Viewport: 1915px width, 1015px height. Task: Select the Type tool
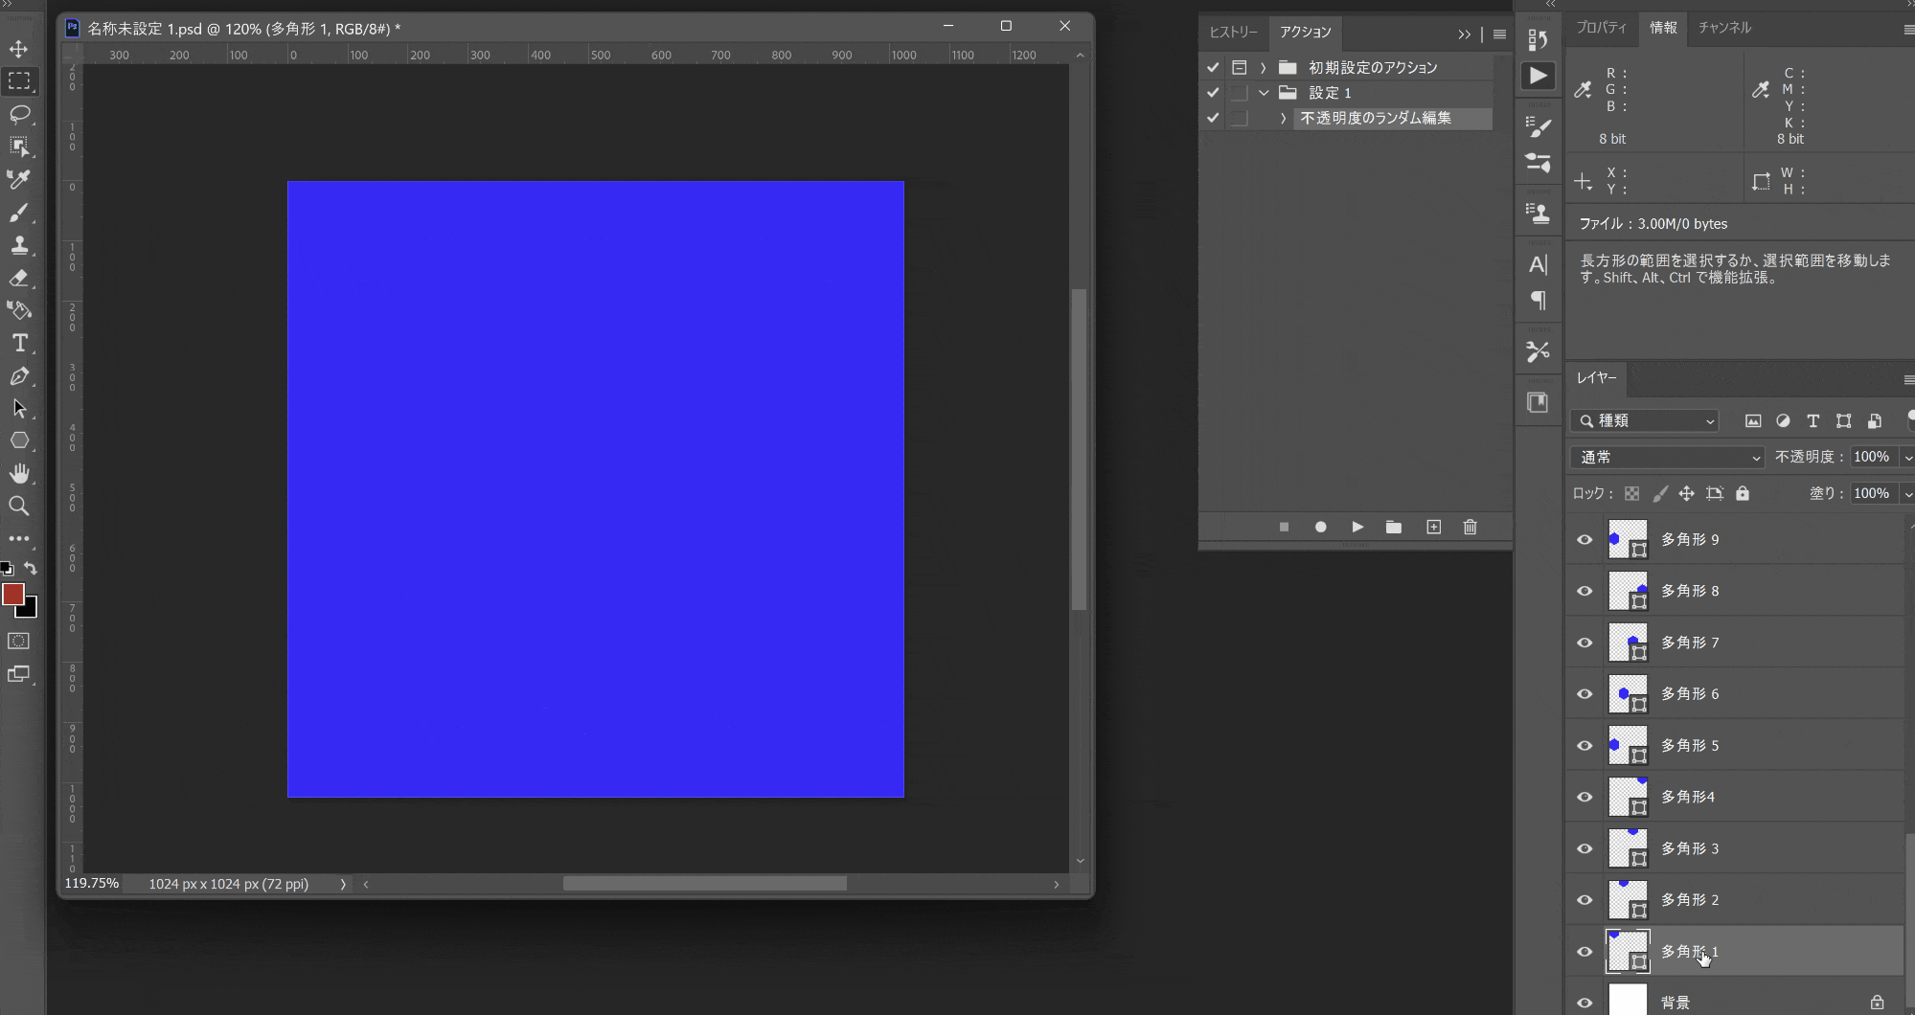(19, 343)
